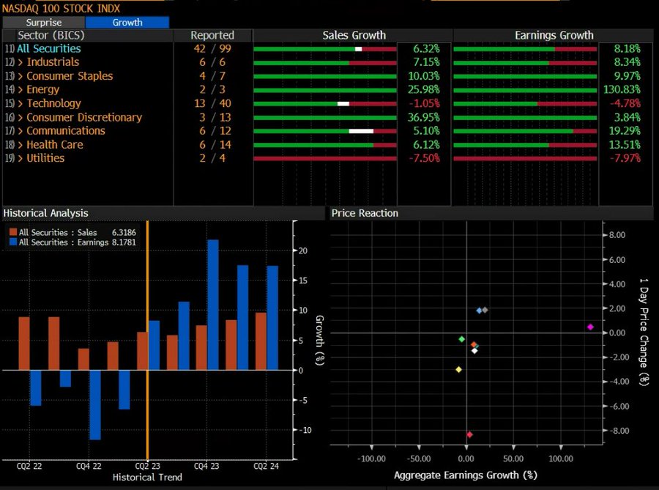Select the gray diamond data point
Image resolution: width=659 pixels, height=490 pixels.
tap(485, 310)
